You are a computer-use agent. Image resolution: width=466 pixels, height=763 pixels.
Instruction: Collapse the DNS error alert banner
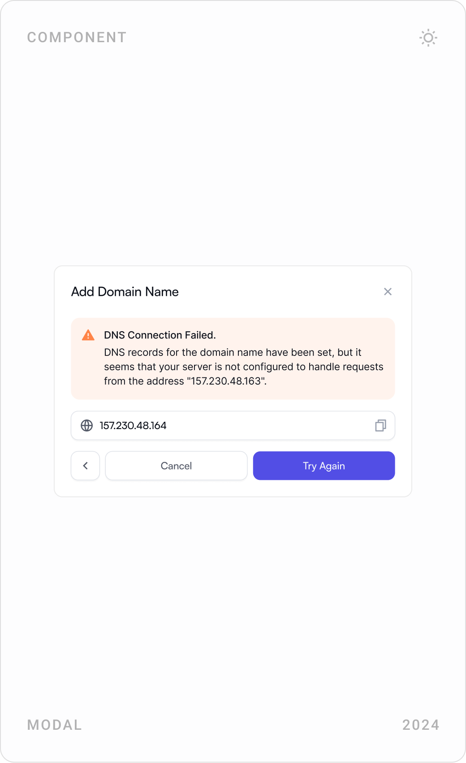(x=233, y=358)
